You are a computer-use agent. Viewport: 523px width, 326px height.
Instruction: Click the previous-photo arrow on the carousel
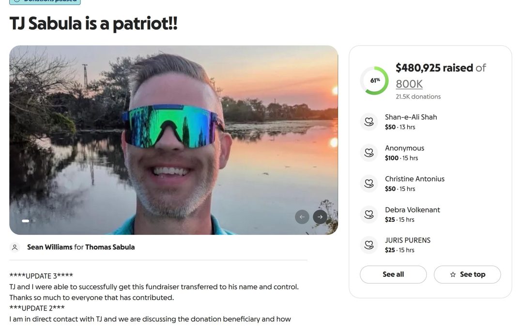pyautogui.click(x=302, y=216)
